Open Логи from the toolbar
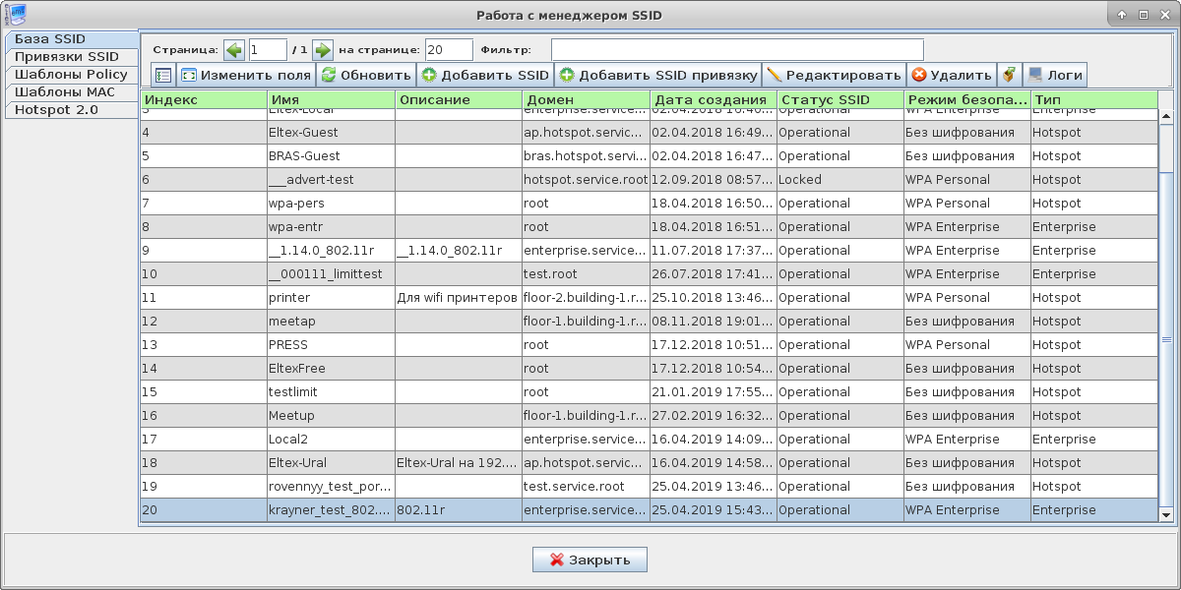 click(1054, 75)
